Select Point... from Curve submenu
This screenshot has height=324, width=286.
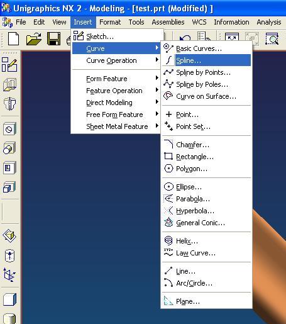207,115
